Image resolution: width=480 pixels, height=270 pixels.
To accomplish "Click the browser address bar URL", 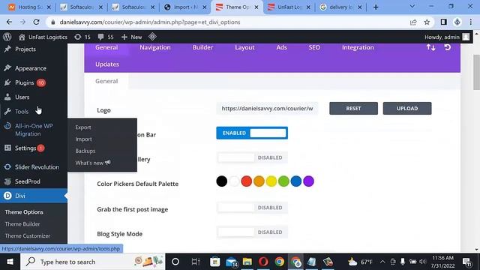I will (x=150, y=22).
